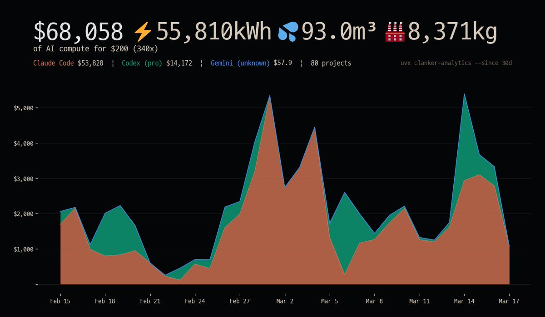Click the $5,000 y-axis label
Image resolution: width=545 pixels, height=317 pixels.
(23, 108)
